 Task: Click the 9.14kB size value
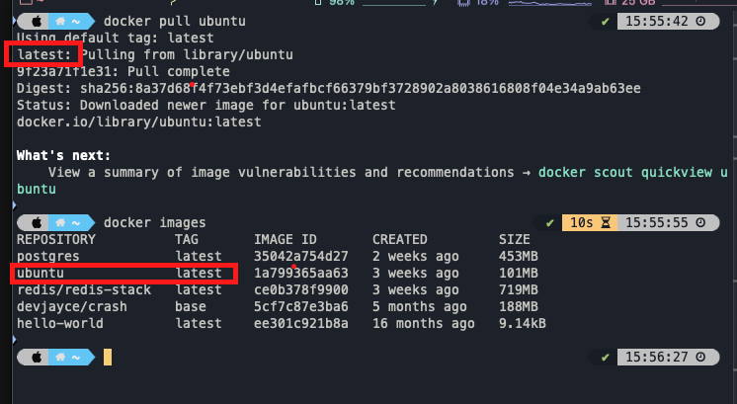pyautogui.click(x=523, y=324)
